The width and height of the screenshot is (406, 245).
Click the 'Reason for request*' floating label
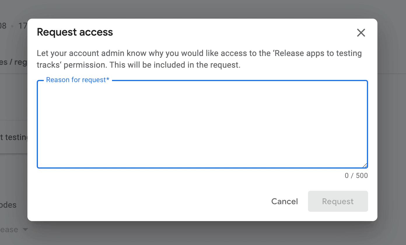tap(78, 80)
